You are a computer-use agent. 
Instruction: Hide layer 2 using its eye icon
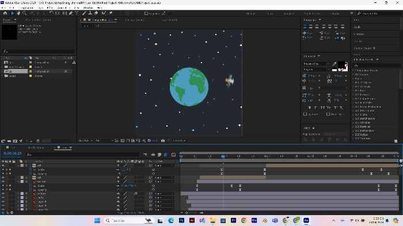click(3, 178)
